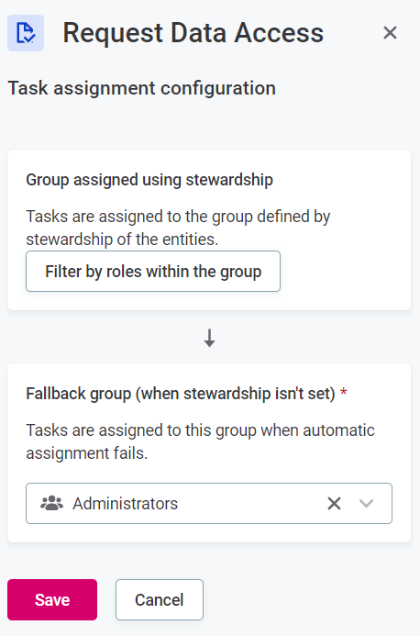Click the Request Data Access title
Viewport: 420px width, 636px height.
tap(193, 33)
